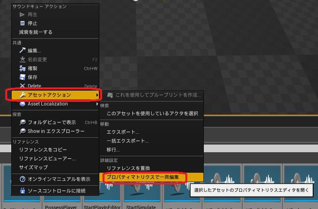Select ソースコントロールに接続 entry
This screenshot has width=318, height=209.
click(x=55, y=190)
